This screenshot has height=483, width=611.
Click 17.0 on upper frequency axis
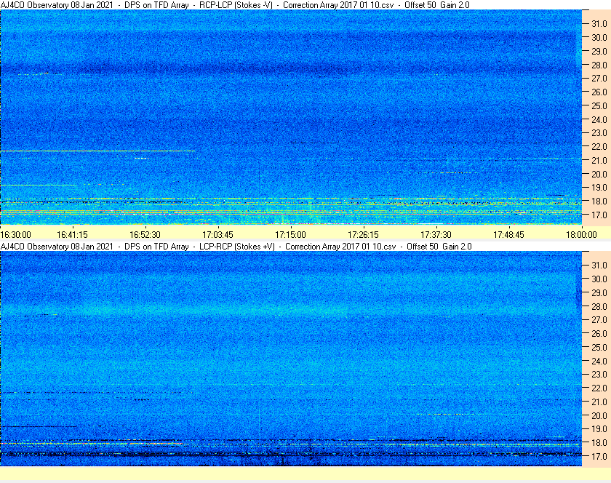click(599, 215)
